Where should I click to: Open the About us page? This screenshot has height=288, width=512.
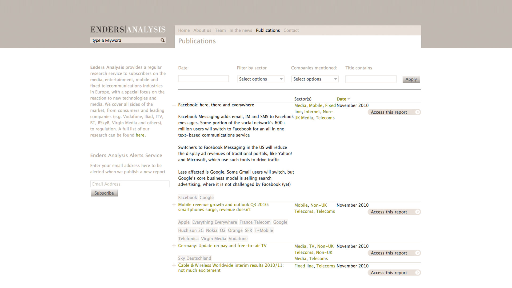tap(202, 30)
